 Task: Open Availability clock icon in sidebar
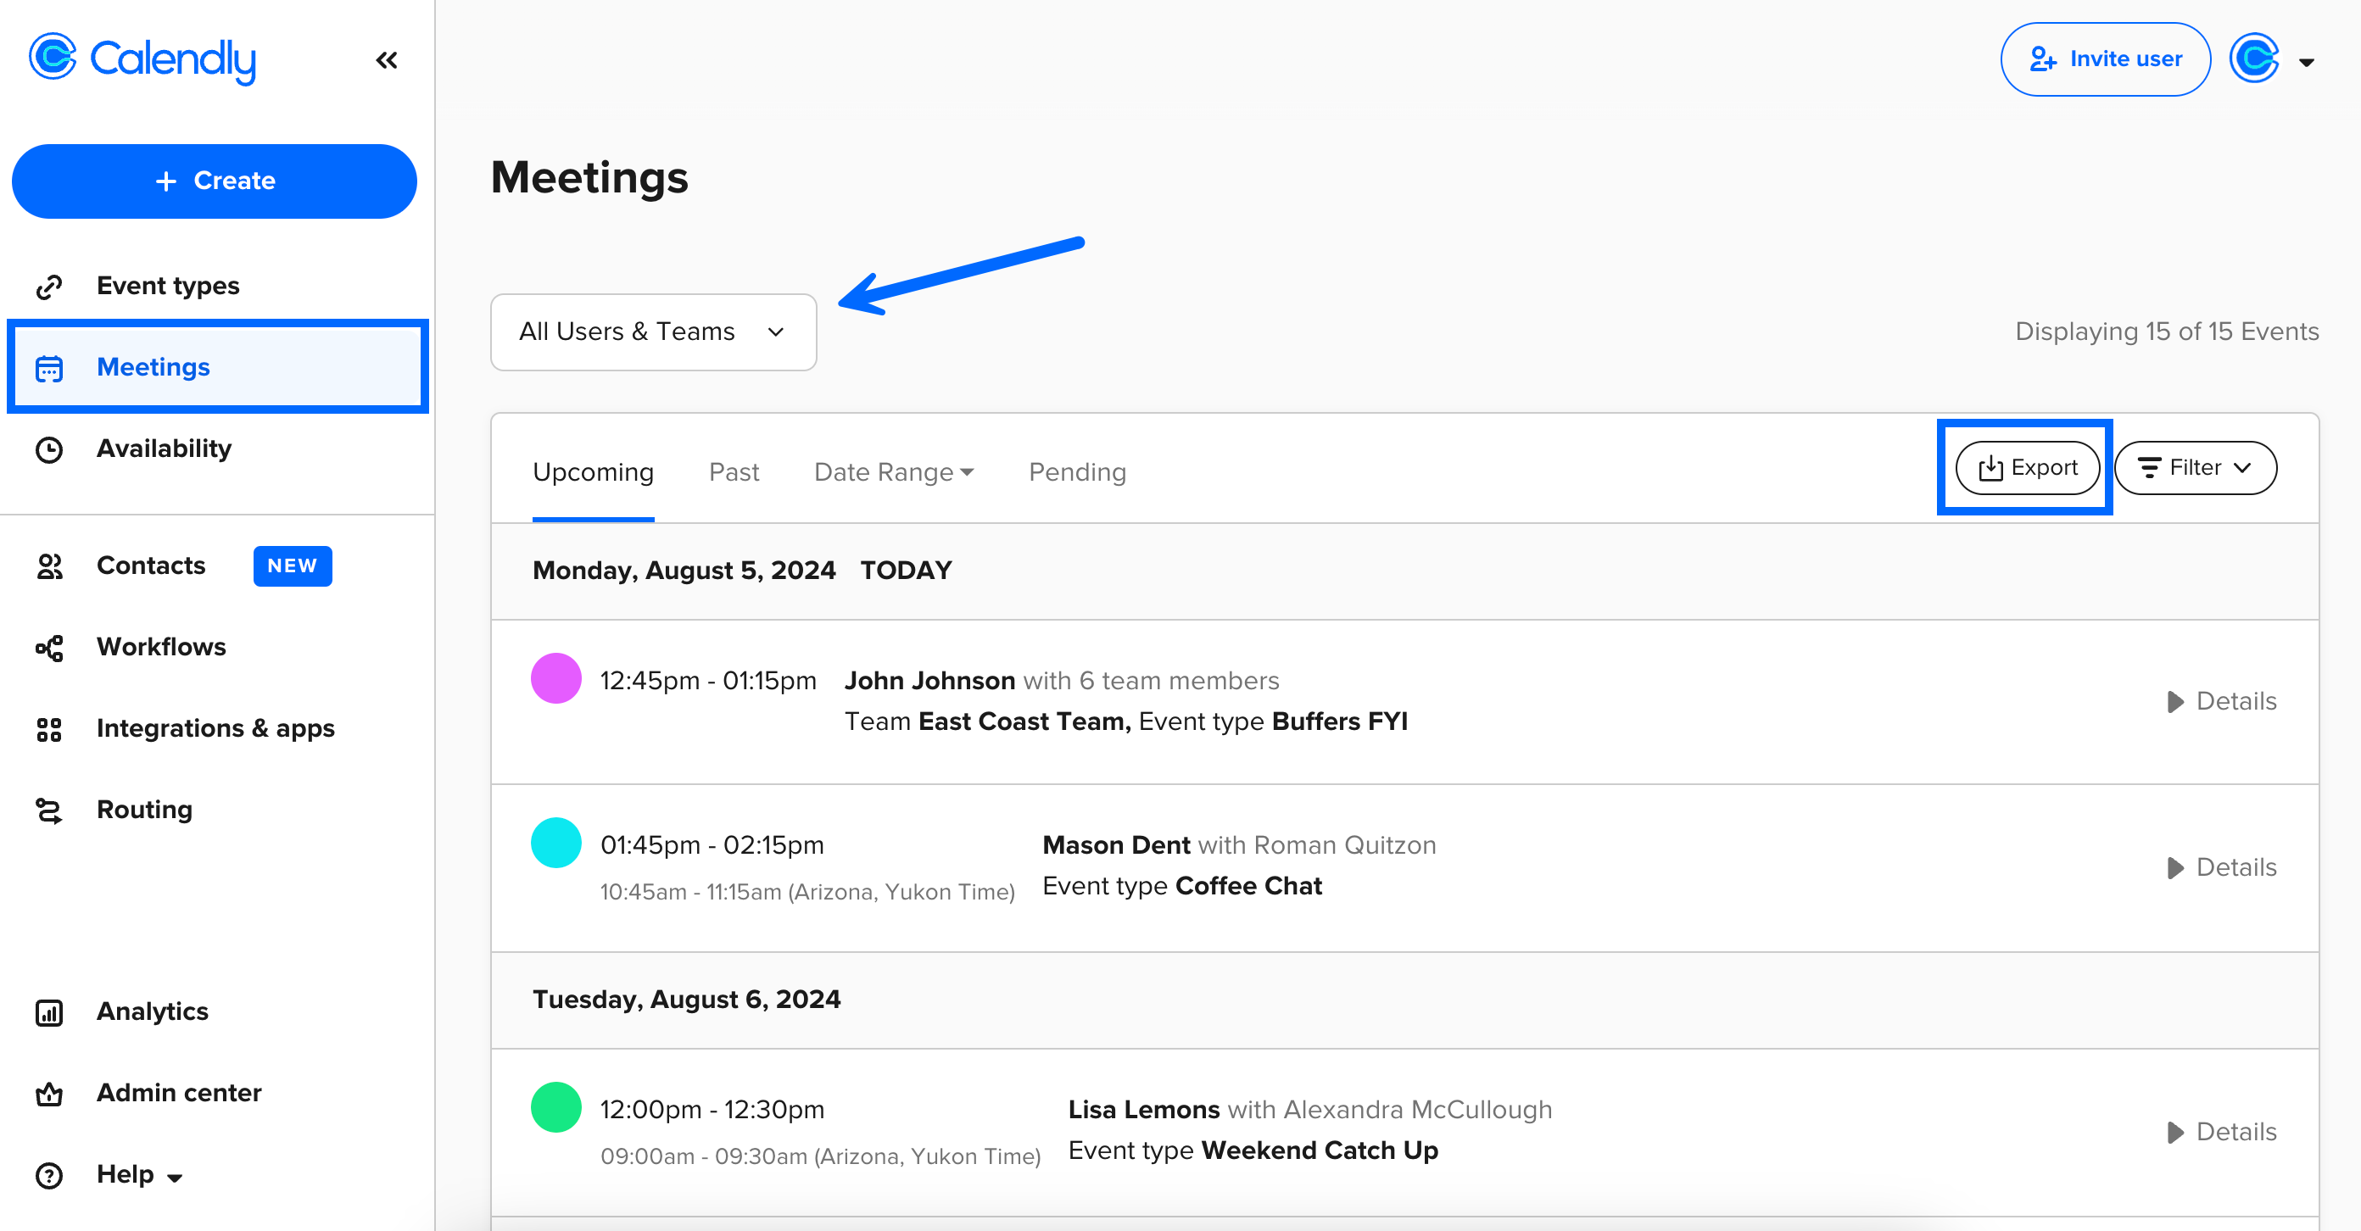49,448
